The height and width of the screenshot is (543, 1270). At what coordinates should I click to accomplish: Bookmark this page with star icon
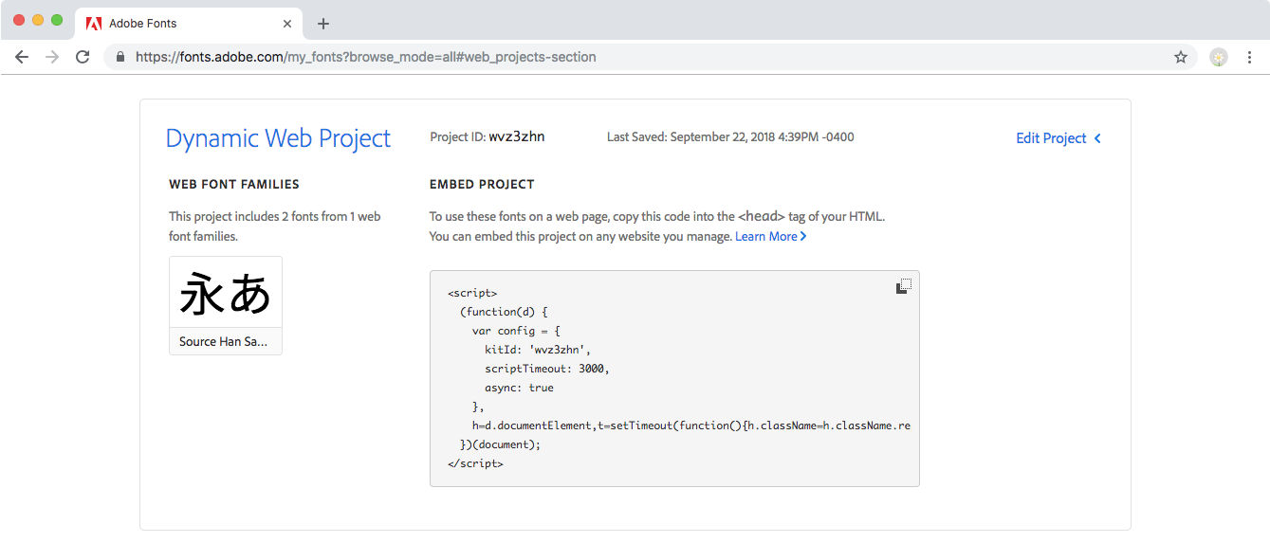1181,57
